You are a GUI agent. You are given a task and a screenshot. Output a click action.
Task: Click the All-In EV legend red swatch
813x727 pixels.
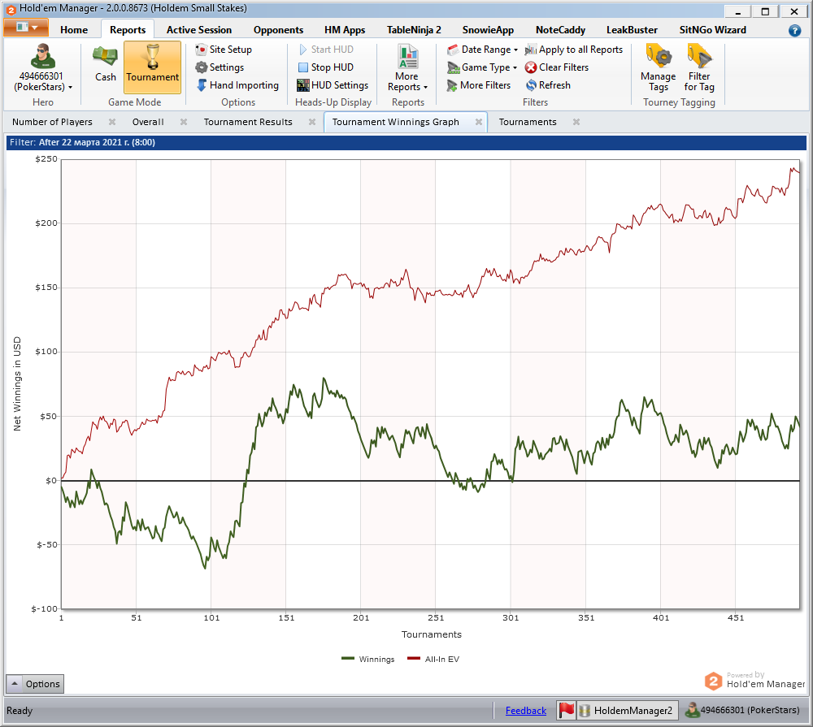(x=414, y=659)
